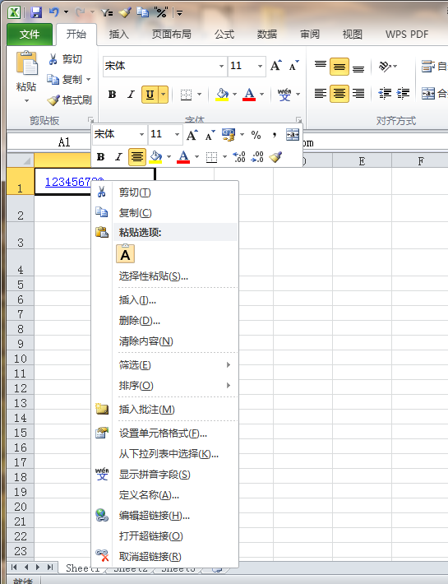Image resolution: width=448 pixels, height=584 pixels.
Task: Open ribbon font color dropdown arrow
Action: coord(261,95)
